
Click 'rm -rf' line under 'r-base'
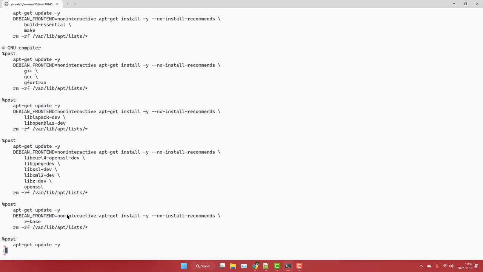click(50, 227)
